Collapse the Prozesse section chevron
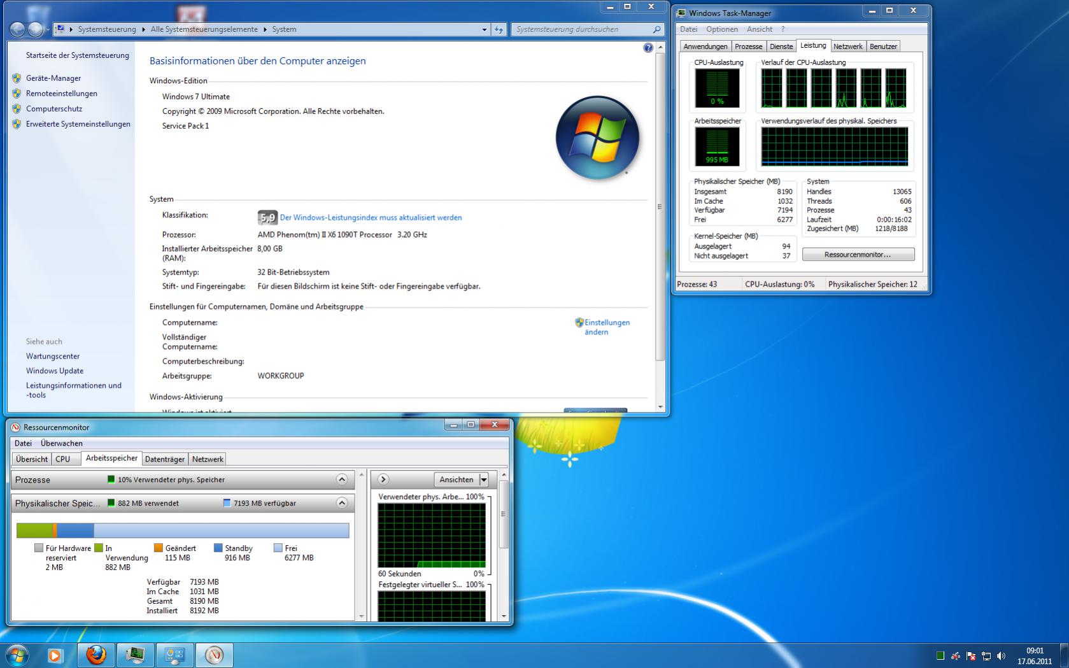Viewport: 1069px width, 668px height. tap(342, 480)
